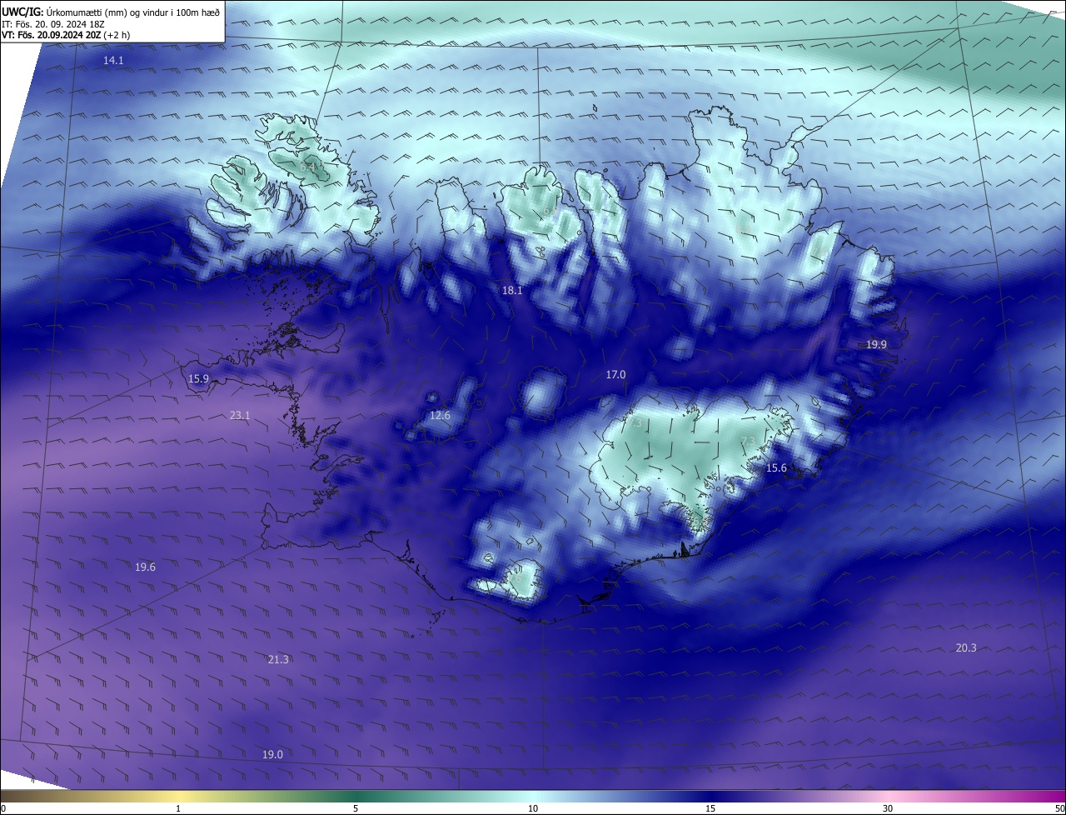Click the 15.9 value label
The width and height of the screenshot is (1066, 815).
click(x=198, y=378)
